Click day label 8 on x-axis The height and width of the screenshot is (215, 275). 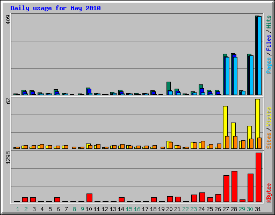point(74,209)
